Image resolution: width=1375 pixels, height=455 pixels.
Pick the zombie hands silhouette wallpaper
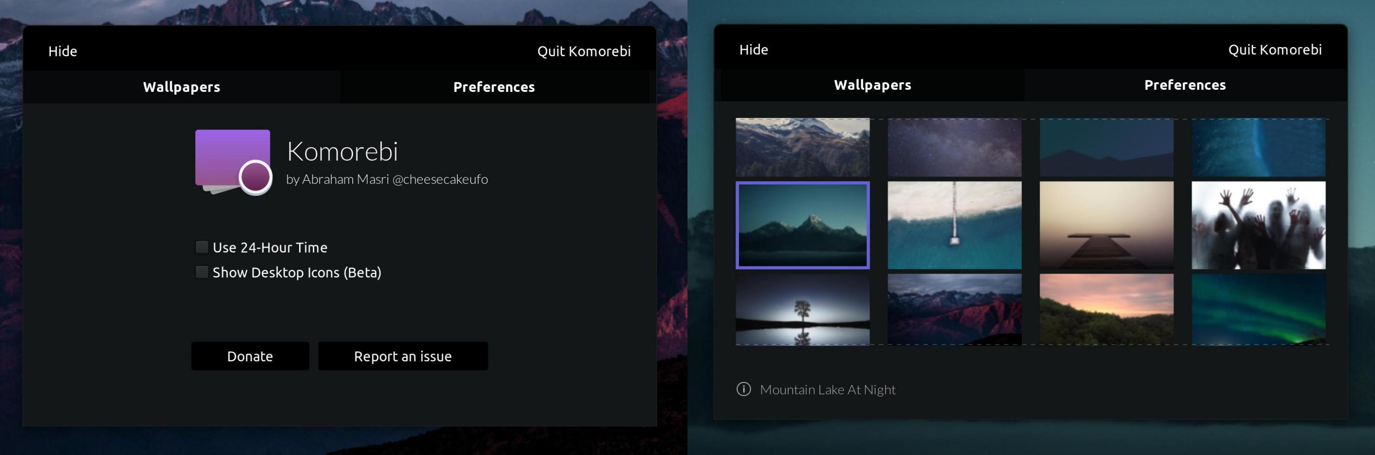(1259, 225)
